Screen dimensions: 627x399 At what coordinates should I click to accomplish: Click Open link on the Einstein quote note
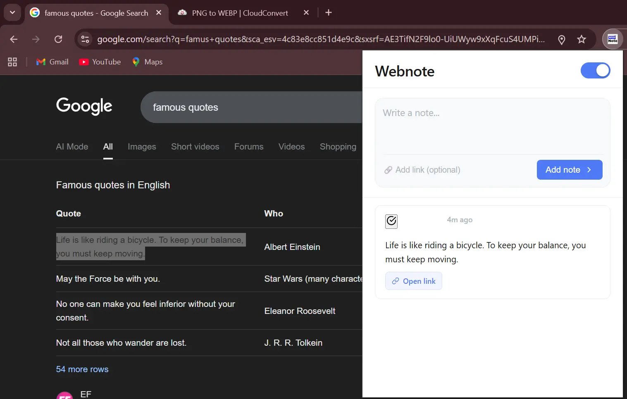413,281
